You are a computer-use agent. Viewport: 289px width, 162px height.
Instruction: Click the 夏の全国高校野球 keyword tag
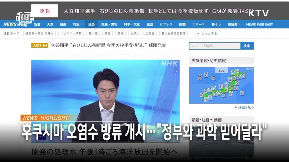tap(173, 34)
